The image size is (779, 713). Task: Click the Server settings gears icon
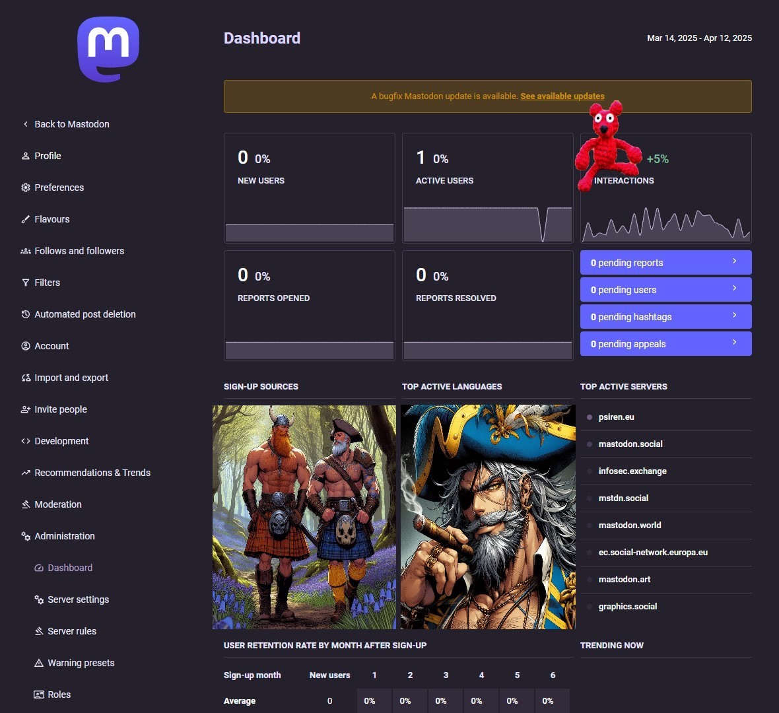tap(39, 599)
